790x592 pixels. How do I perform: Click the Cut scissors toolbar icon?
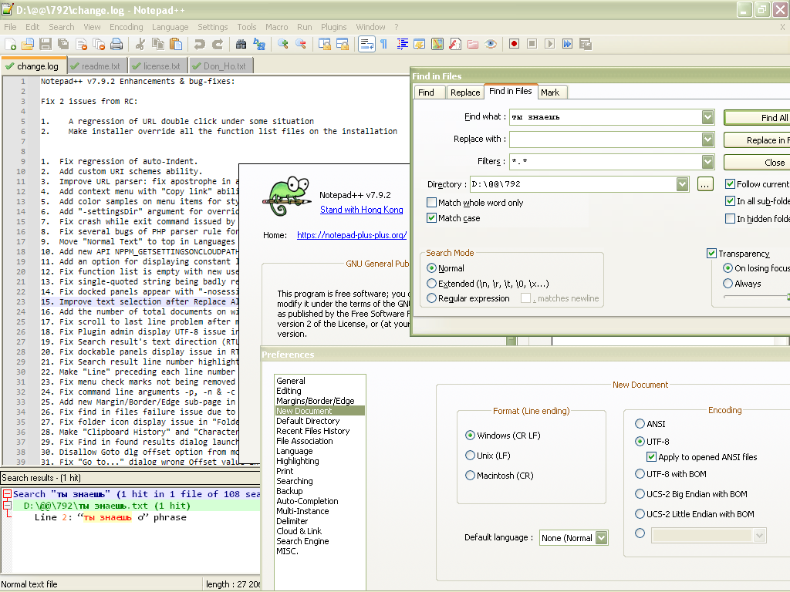(x=140, y=44)
